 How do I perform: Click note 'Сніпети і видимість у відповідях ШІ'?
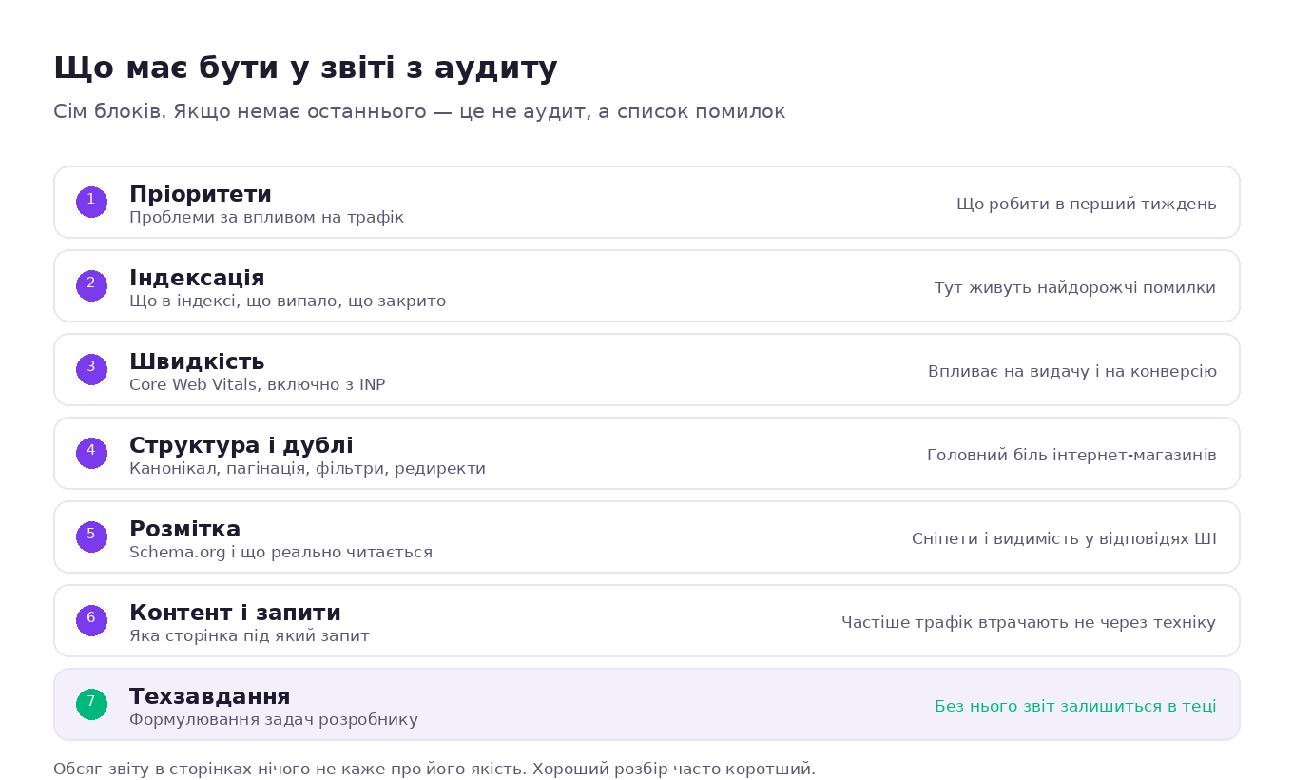1064,539
